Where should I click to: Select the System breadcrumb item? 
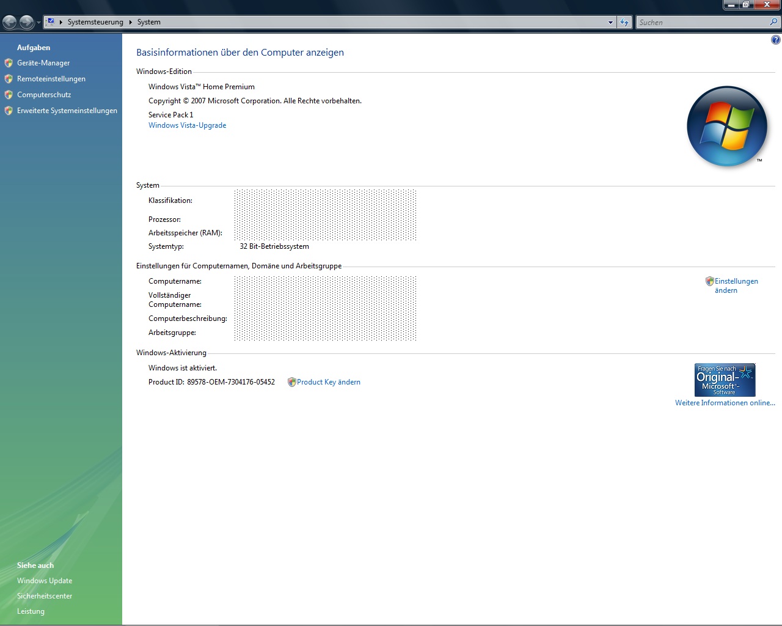coord(148,22)
